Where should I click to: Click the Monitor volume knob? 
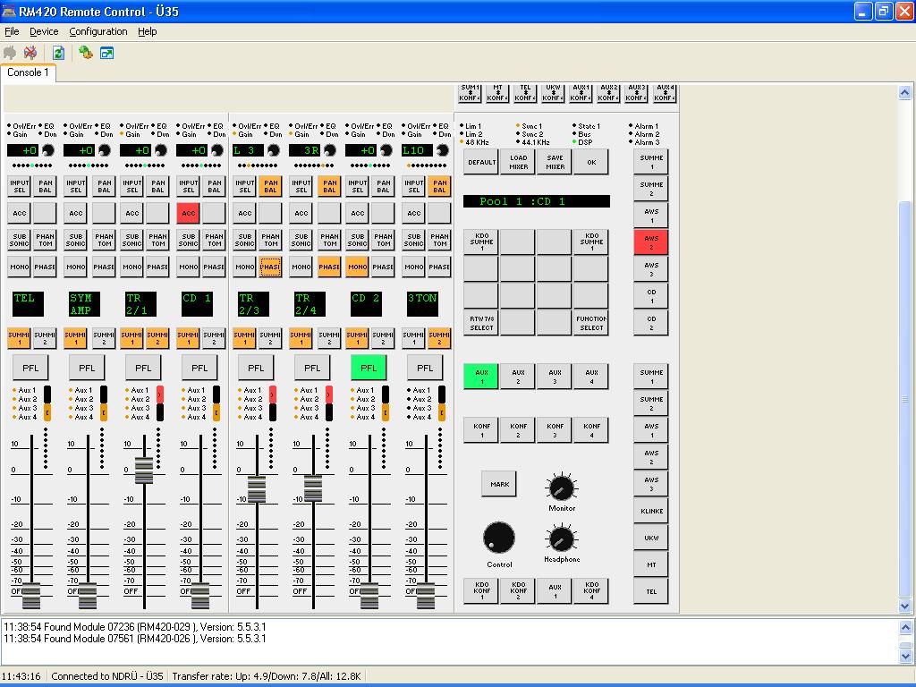[x=562, y=488]
